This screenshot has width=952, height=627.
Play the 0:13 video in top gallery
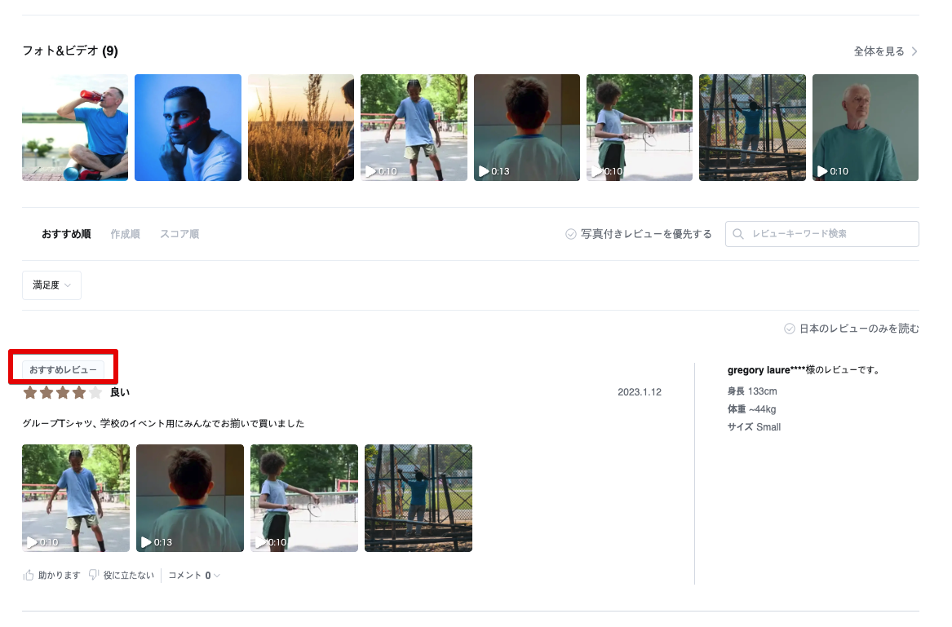pos(526,127)
